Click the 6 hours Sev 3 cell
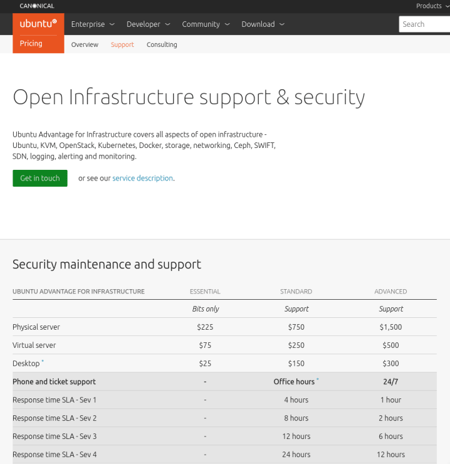The image size is (450, 464). 391,437
